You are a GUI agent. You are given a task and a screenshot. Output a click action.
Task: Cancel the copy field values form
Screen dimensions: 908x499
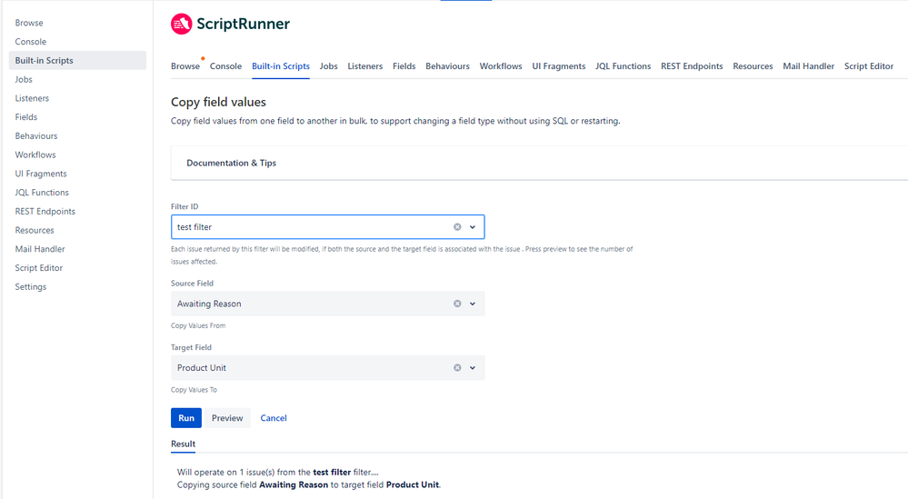point(274,418)
